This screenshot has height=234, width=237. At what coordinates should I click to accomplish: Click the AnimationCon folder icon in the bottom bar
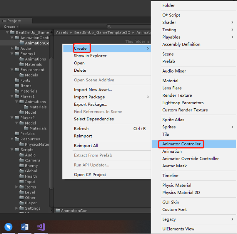coord(58,210)
